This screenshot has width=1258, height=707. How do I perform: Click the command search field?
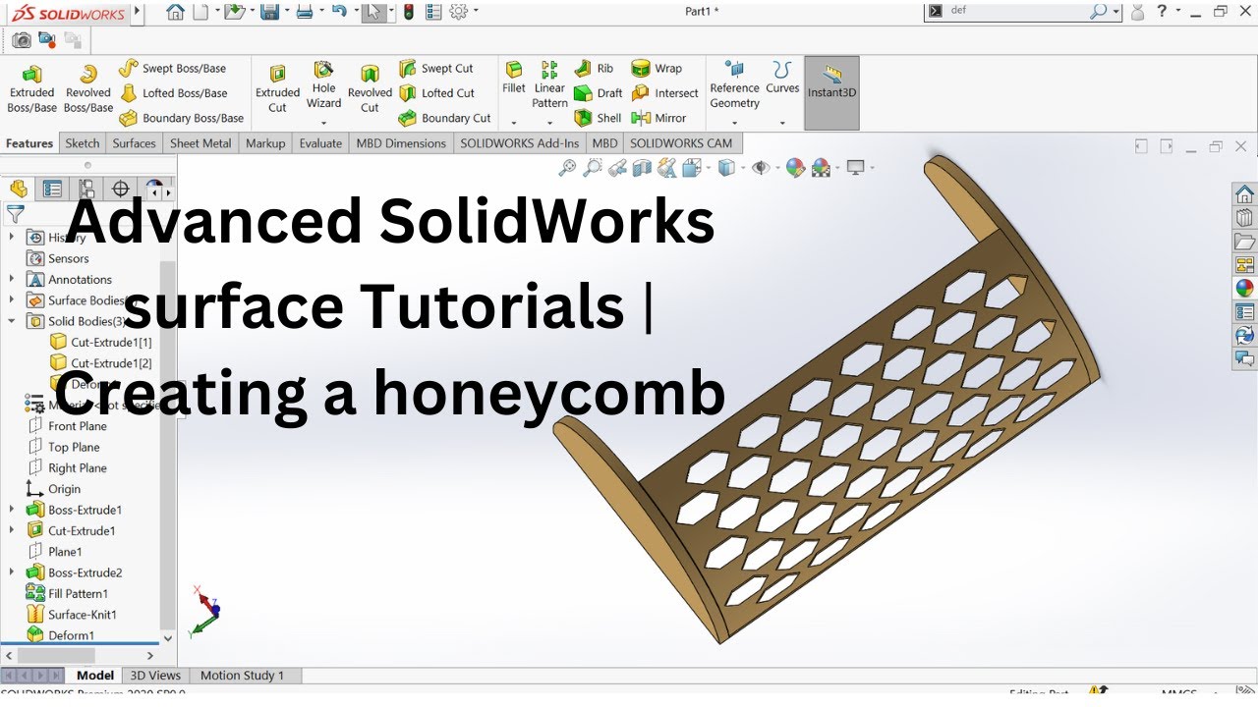[1022, 12]
